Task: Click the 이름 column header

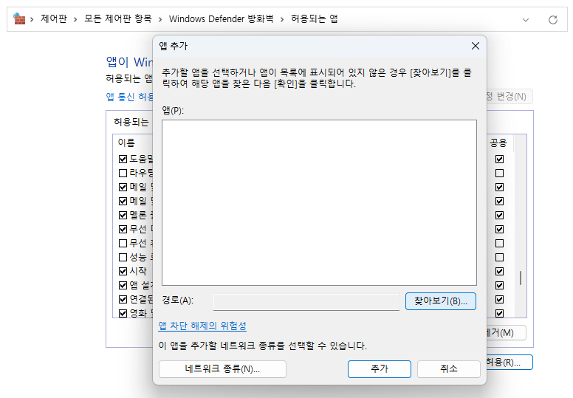Action: point(126,143)
